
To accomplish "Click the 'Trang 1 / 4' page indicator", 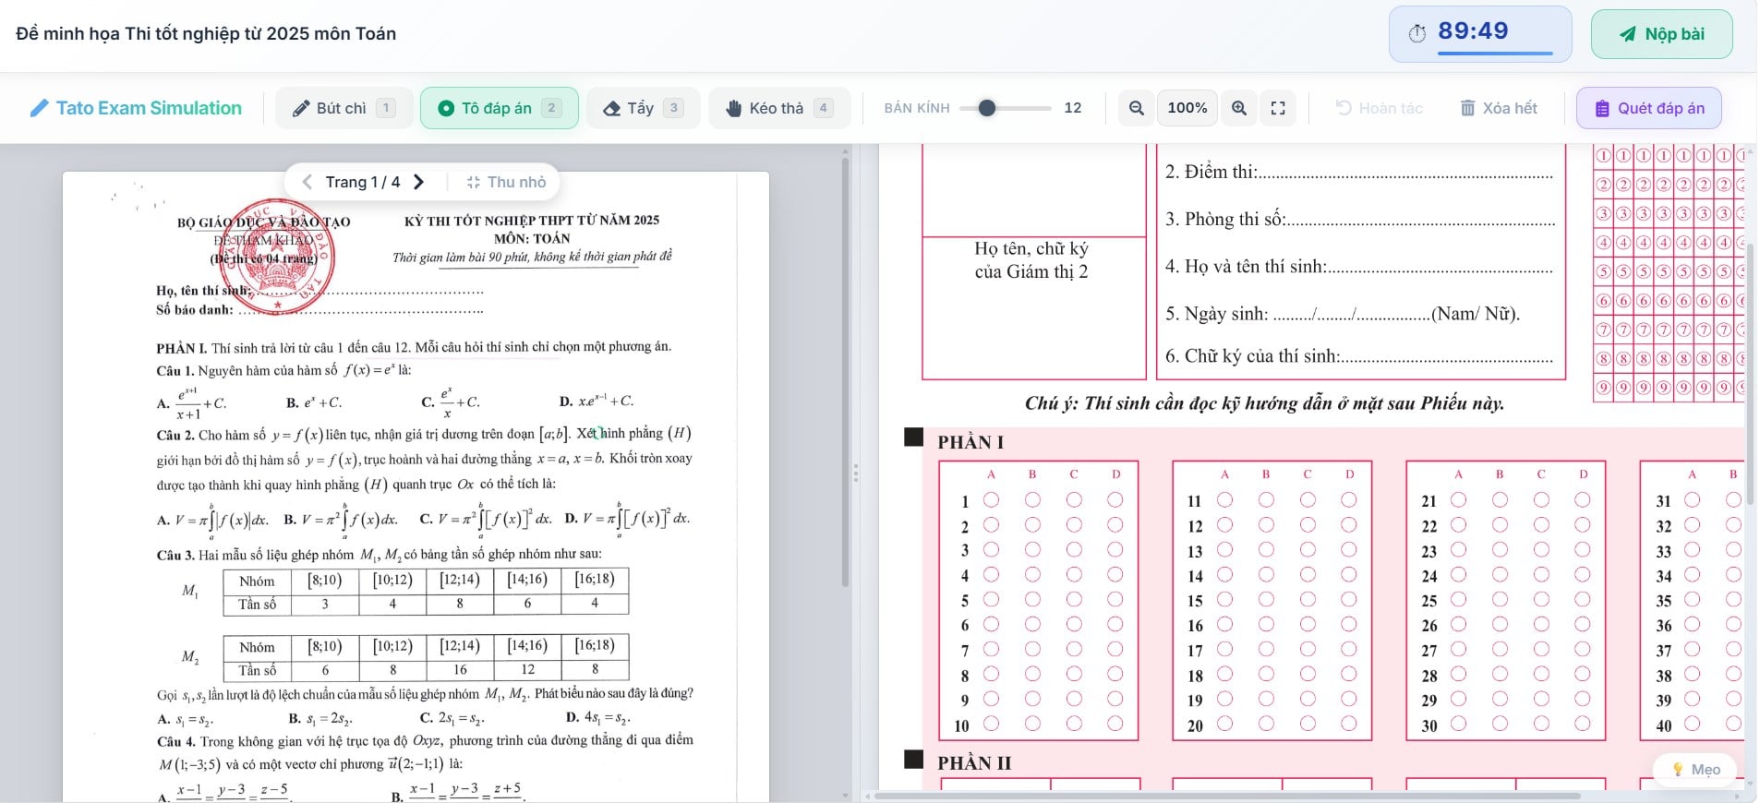I will [x=363, y=182].
